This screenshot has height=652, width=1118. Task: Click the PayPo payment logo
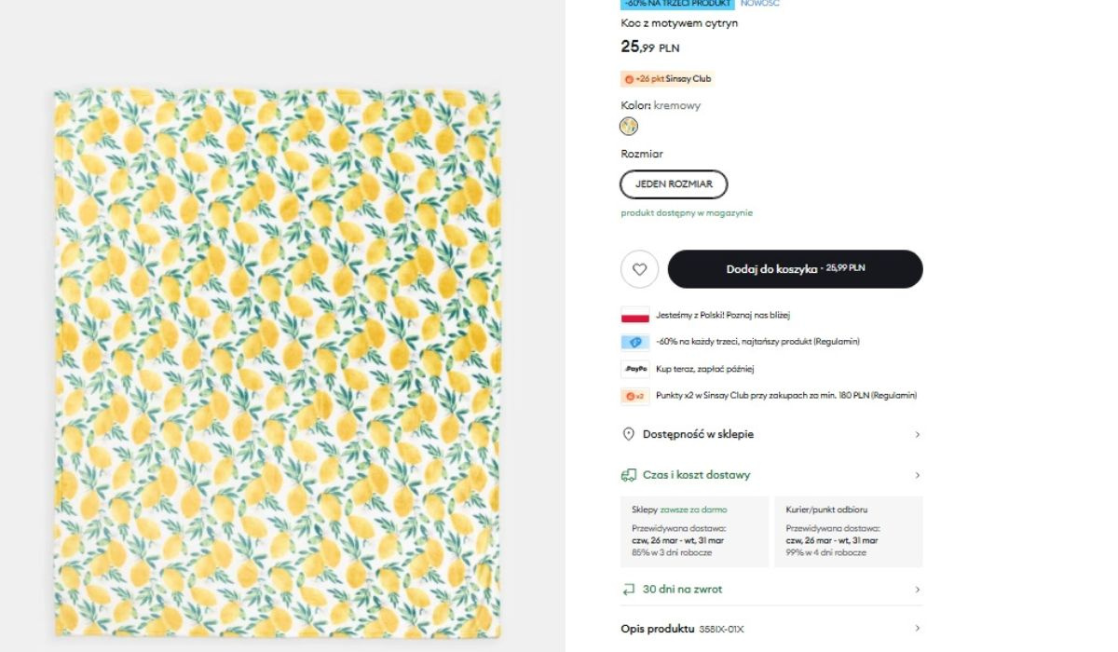[x=634, y=369]
